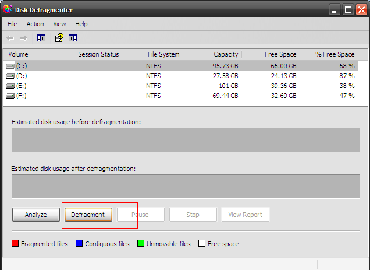
Task: Click the Back arrow toolbar icon
Action: click(x=10, y=38)
